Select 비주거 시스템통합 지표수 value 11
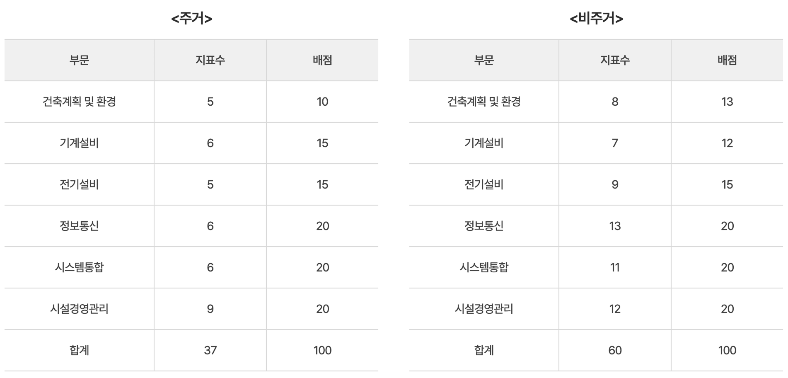This screenshot has height=378, width=788. coord(615,267)
